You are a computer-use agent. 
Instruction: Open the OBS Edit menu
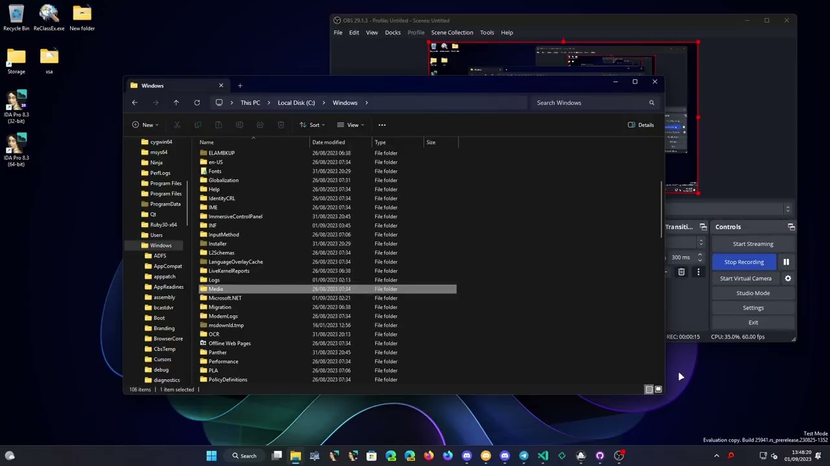pos(354,32)
